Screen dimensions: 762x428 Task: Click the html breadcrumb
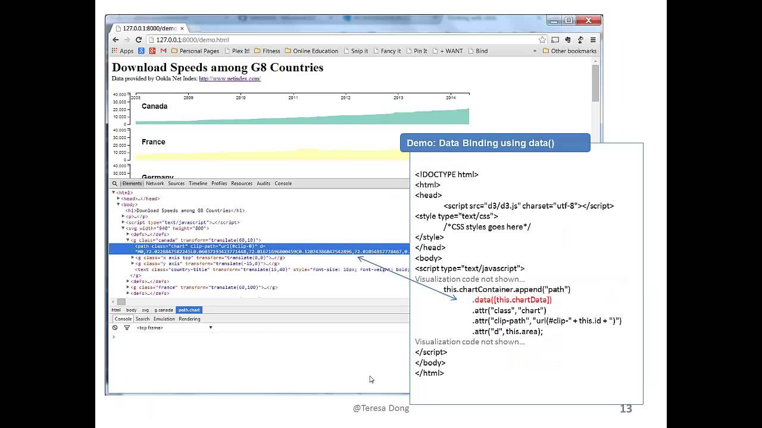[x=116, y=310]
